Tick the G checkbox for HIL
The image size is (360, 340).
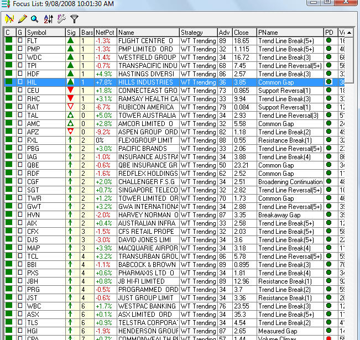[20, 82]
